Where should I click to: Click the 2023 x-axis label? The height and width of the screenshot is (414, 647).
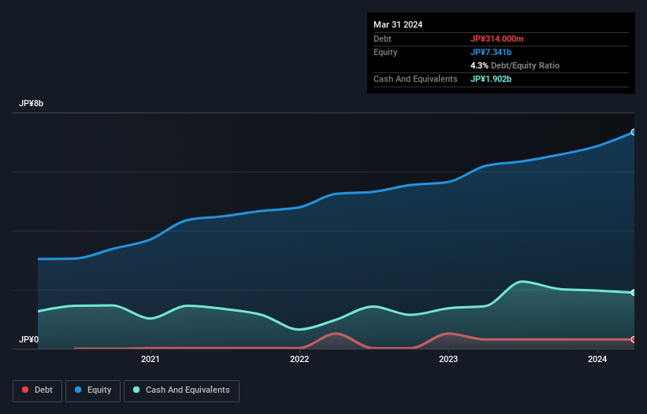[x=448, y=359]
